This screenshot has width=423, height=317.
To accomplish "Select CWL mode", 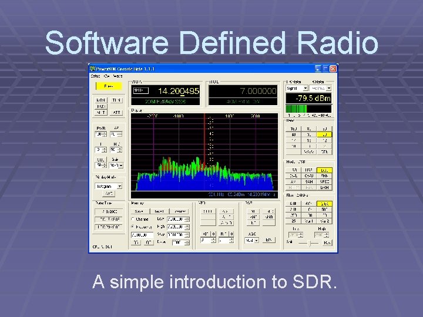I will pos(293,176).
